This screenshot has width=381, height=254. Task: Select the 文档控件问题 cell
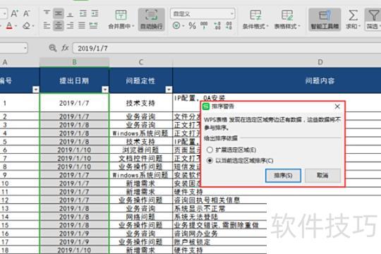140,158
